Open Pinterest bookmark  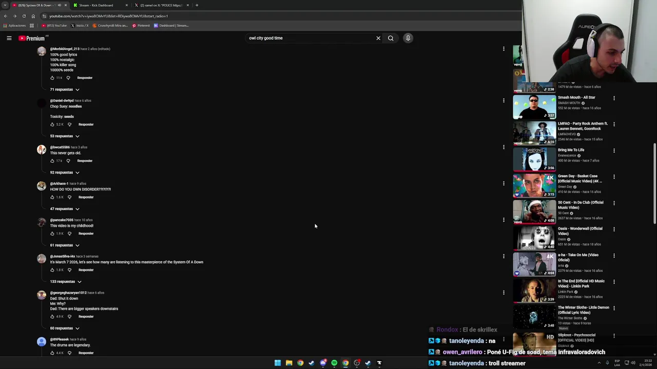pyautogui.click(x=141, y=26)
